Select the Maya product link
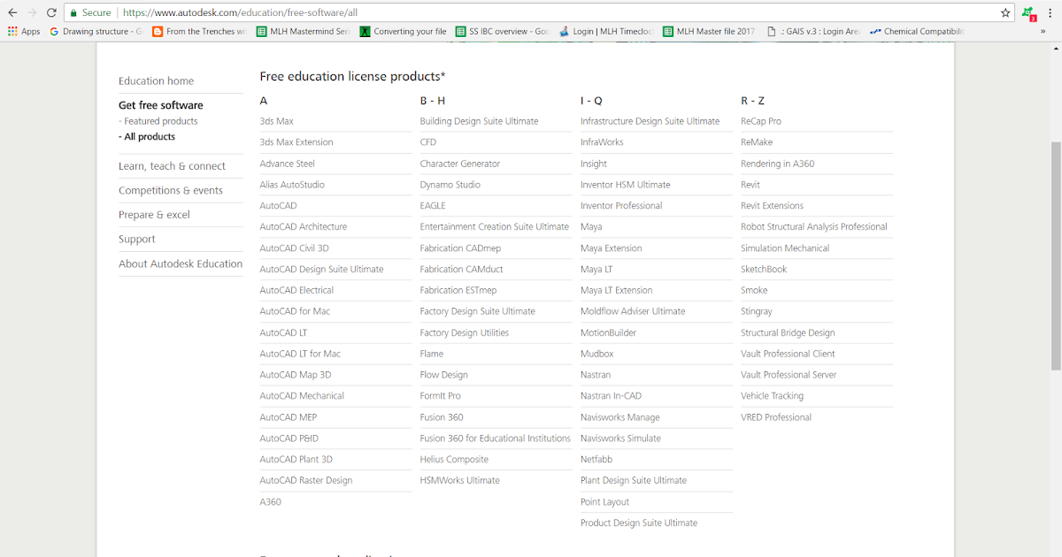1062x557 pixels. [591, 227]
